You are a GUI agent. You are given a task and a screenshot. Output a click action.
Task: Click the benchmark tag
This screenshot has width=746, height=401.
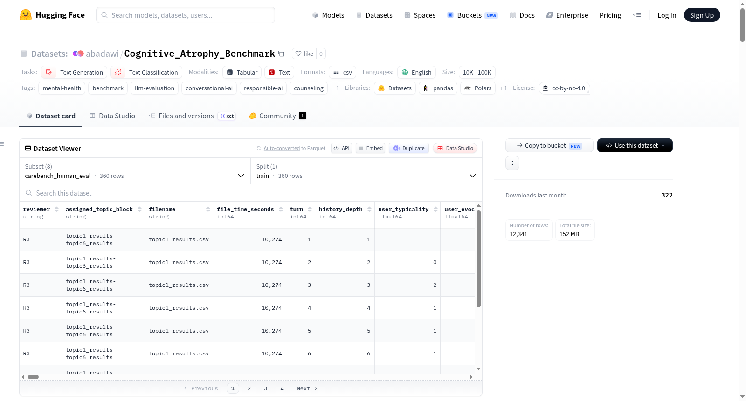pyautogui.click(x=108, y=88)
